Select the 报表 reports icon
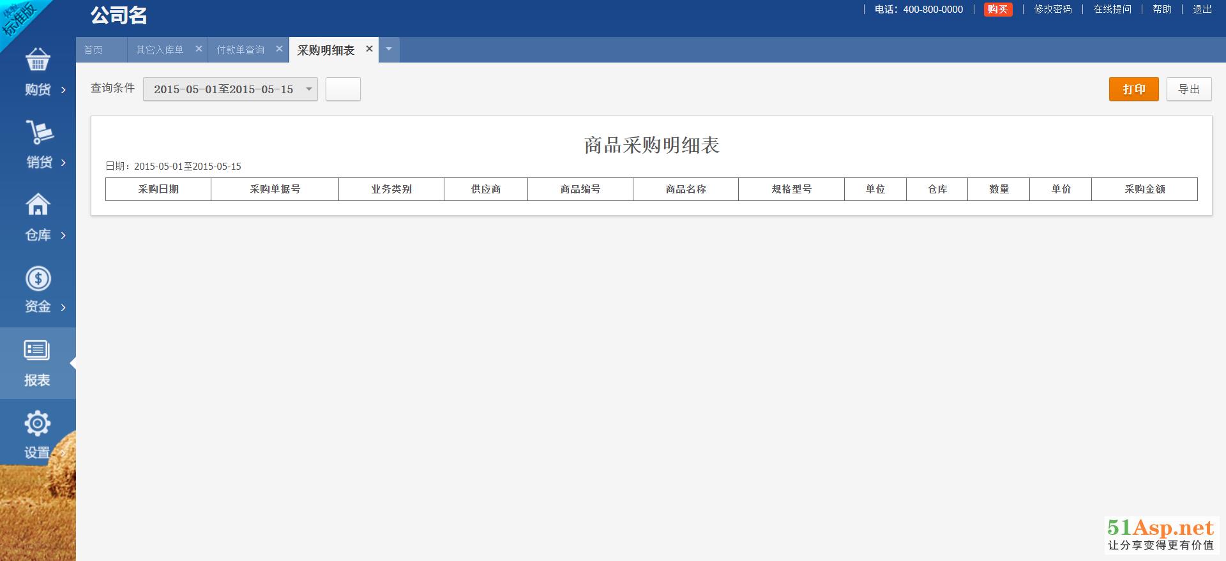This screenshot has height=561, width=1226. [x=37, y=350]
